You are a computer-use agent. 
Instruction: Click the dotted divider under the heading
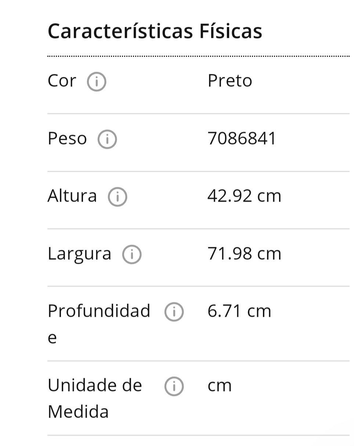tap(199, 56)
